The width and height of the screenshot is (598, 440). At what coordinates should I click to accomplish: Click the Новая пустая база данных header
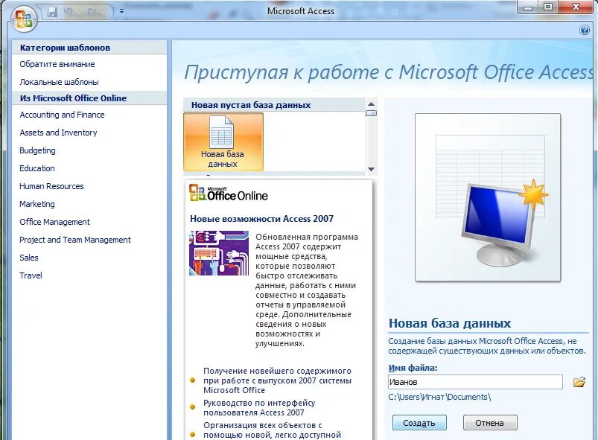point(251,105)
